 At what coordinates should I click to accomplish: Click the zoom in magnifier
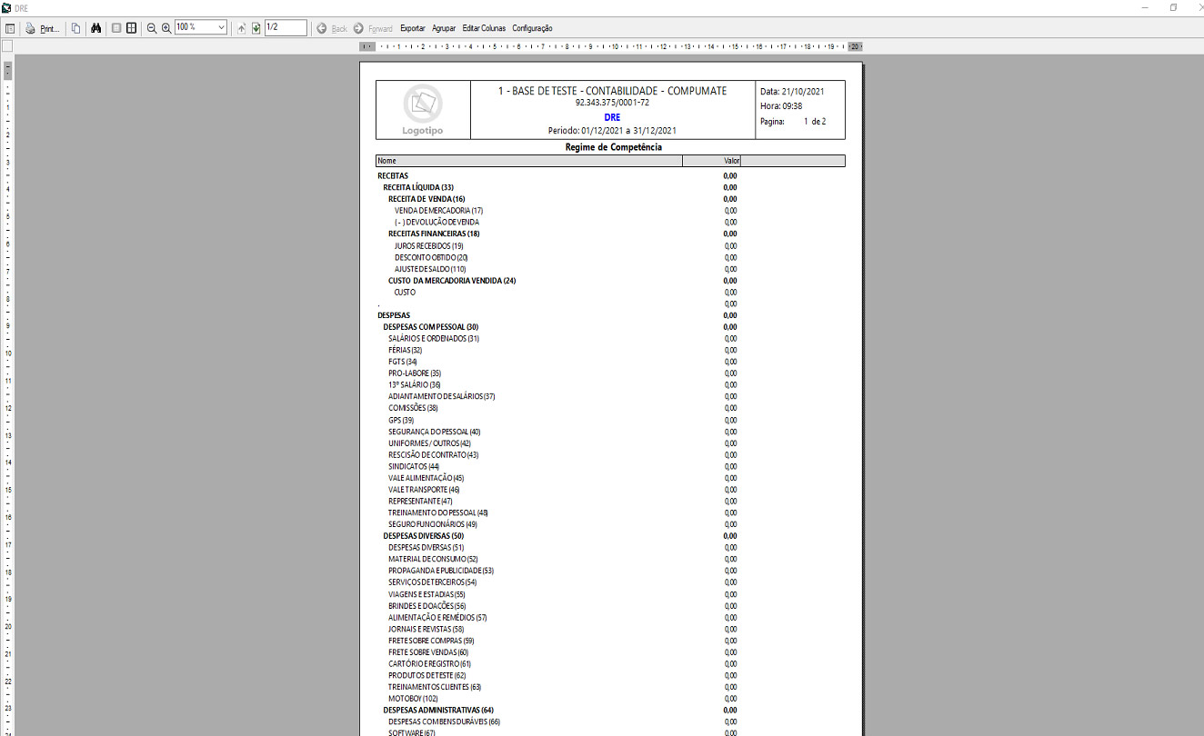click(166, 28)
